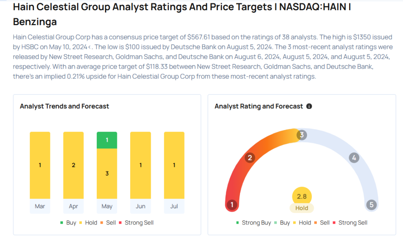Click gauge marker number 2
Screen dimensions: 403x241
click(x=249, y=158)
